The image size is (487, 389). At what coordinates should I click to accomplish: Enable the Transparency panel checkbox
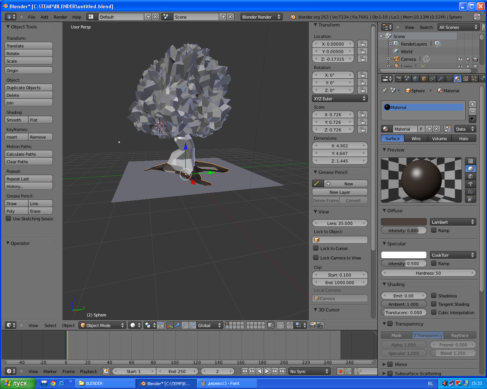click(390, 324)
